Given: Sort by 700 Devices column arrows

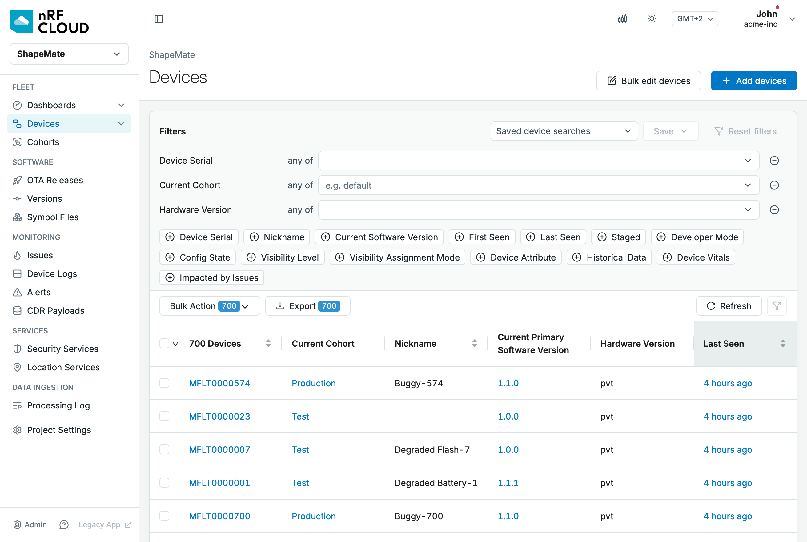Looking at the screenshot, I should pos(268,344).
